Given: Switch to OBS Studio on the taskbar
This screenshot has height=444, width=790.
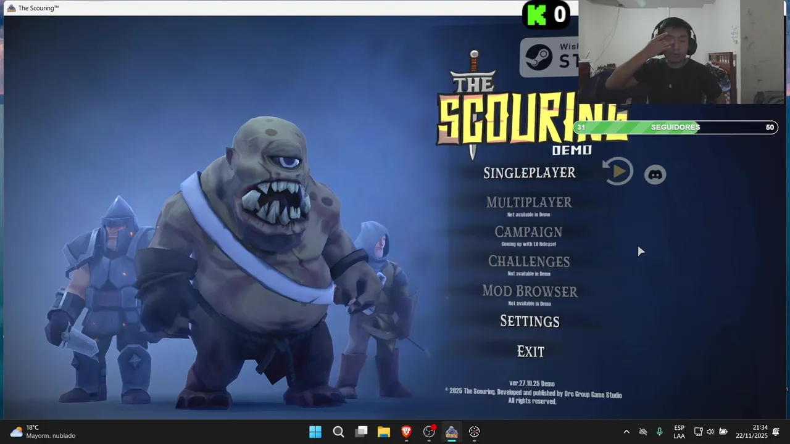Looking at the screenshot, I should pos(429,432).
